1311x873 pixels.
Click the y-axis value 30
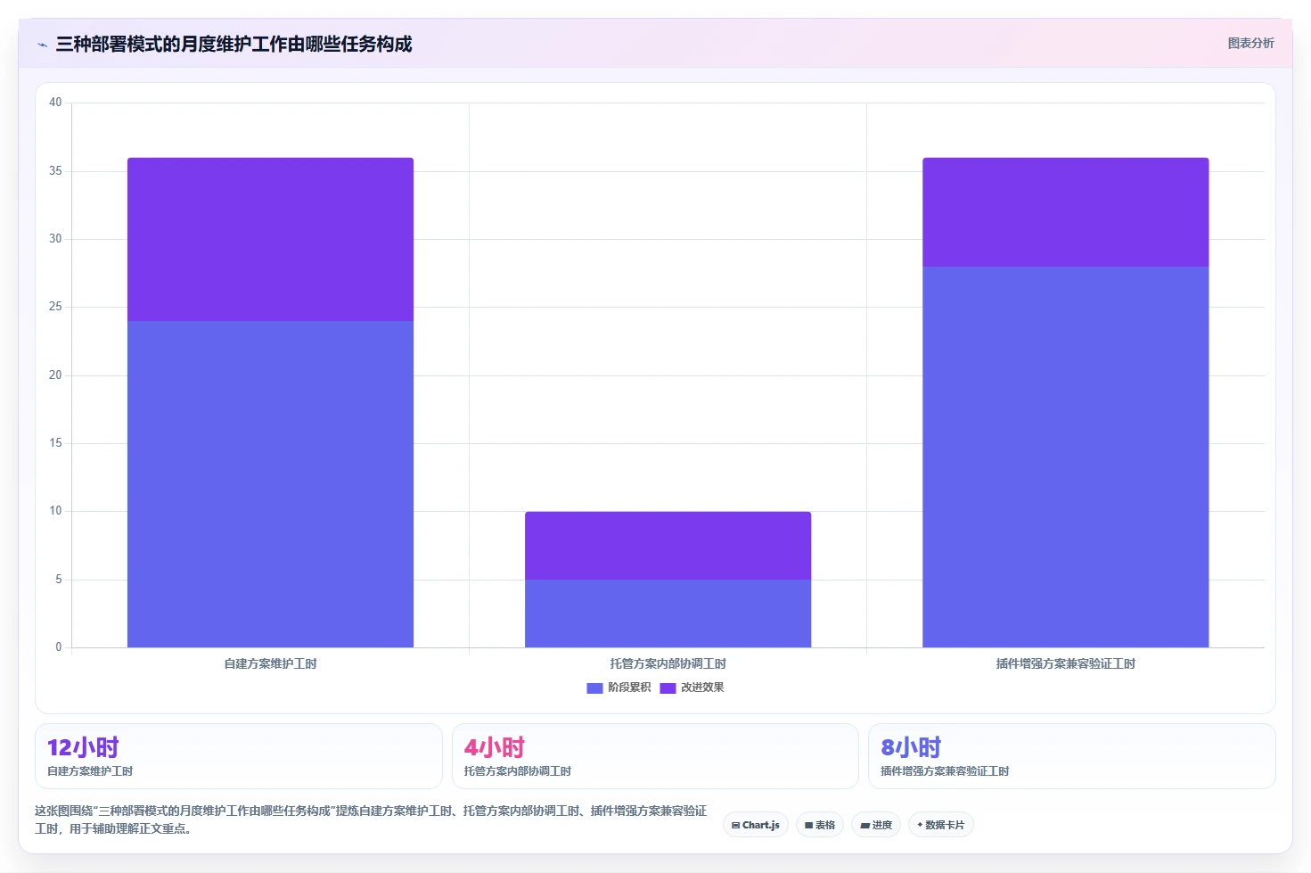[x=55, y=239]
